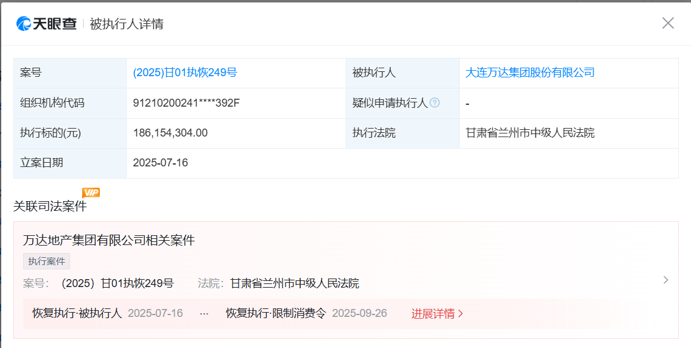The height and width of the screenshot is (348, 691).
Task: Open 大连万达集团股份有限公司 company link
Action: pos(530,73)
